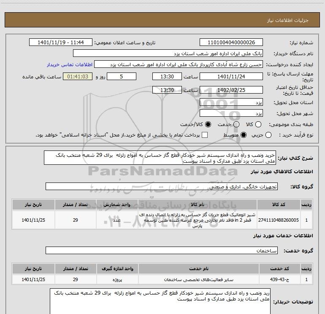Click the goods name cell about automatic gas valve
This screenshot has width=325, height=314.
[x=198, y=220]
